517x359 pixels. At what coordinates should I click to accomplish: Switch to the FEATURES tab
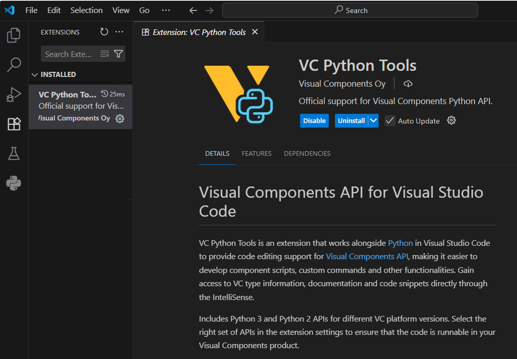pyautogui.click(x=257, y=153)
